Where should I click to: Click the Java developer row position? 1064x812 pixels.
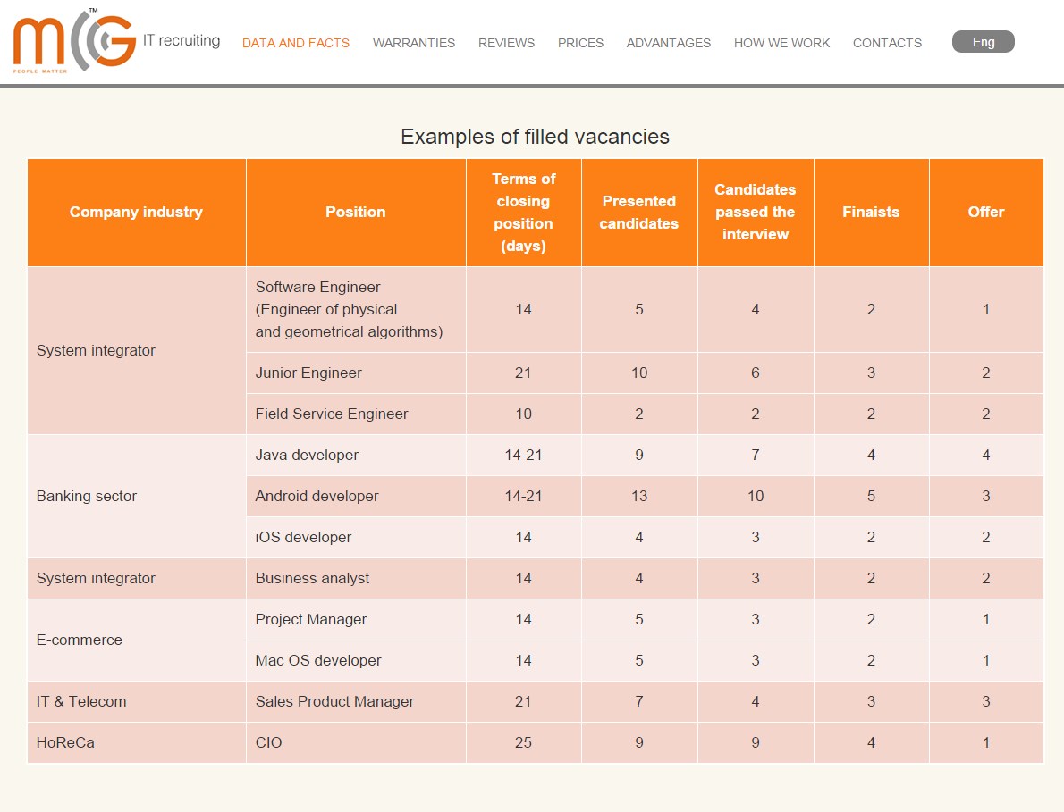(x=307, y=455)
